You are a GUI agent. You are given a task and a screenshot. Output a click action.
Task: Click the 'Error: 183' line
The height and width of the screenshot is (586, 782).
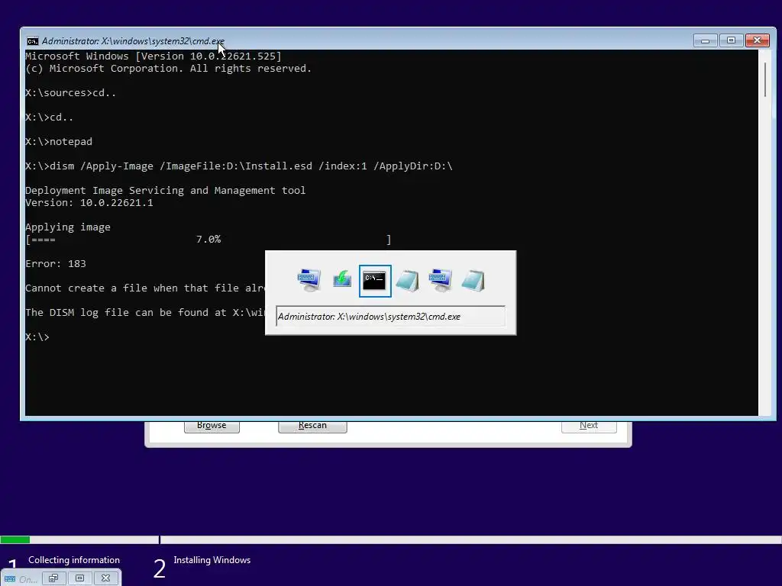55,263
